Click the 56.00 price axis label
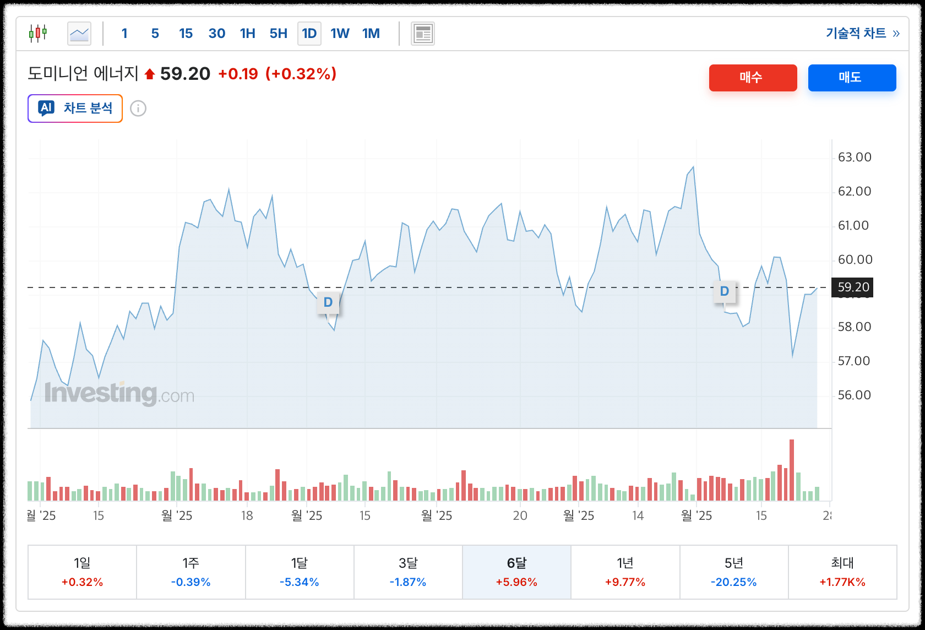This screenshot has width=925, height=630. pos(855,395)
